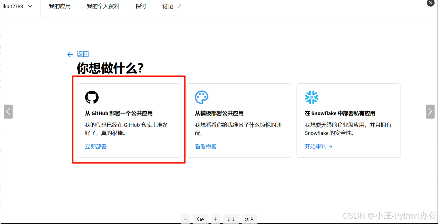The image size is (438, 224).
Task: Switch to 我的应用 tab
Action: pyautogui.click(x=60, y=6)
